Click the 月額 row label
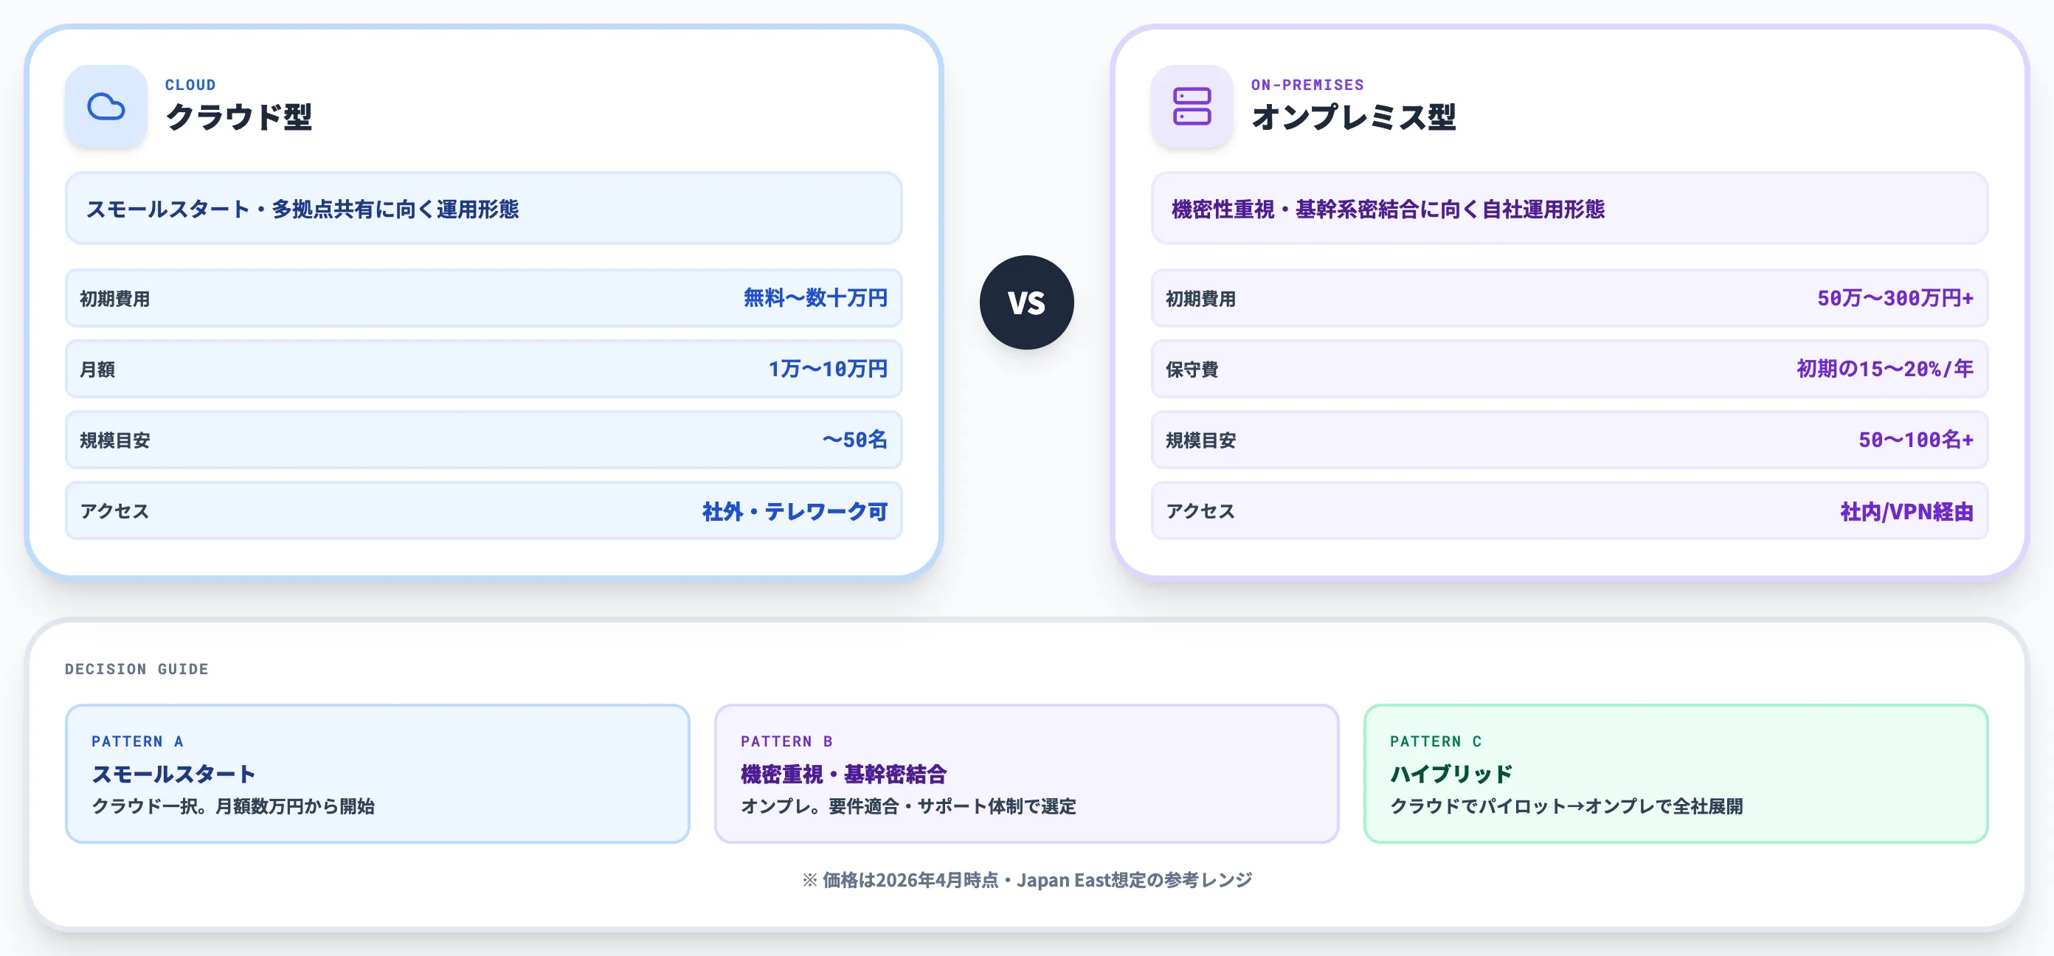This screenshot has width=2054, height=956. tap(97, 369)
